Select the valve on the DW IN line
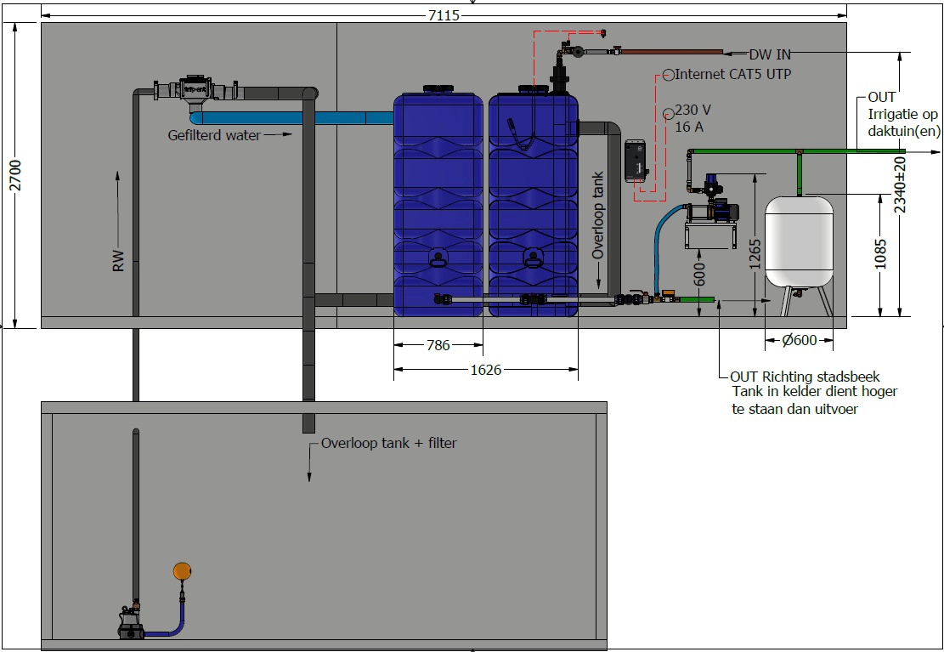 pos(616,51)
